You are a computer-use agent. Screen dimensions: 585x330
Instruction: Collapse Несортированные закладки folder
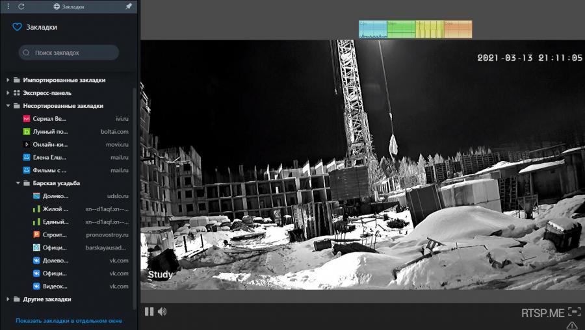click(x=8, y=106)
